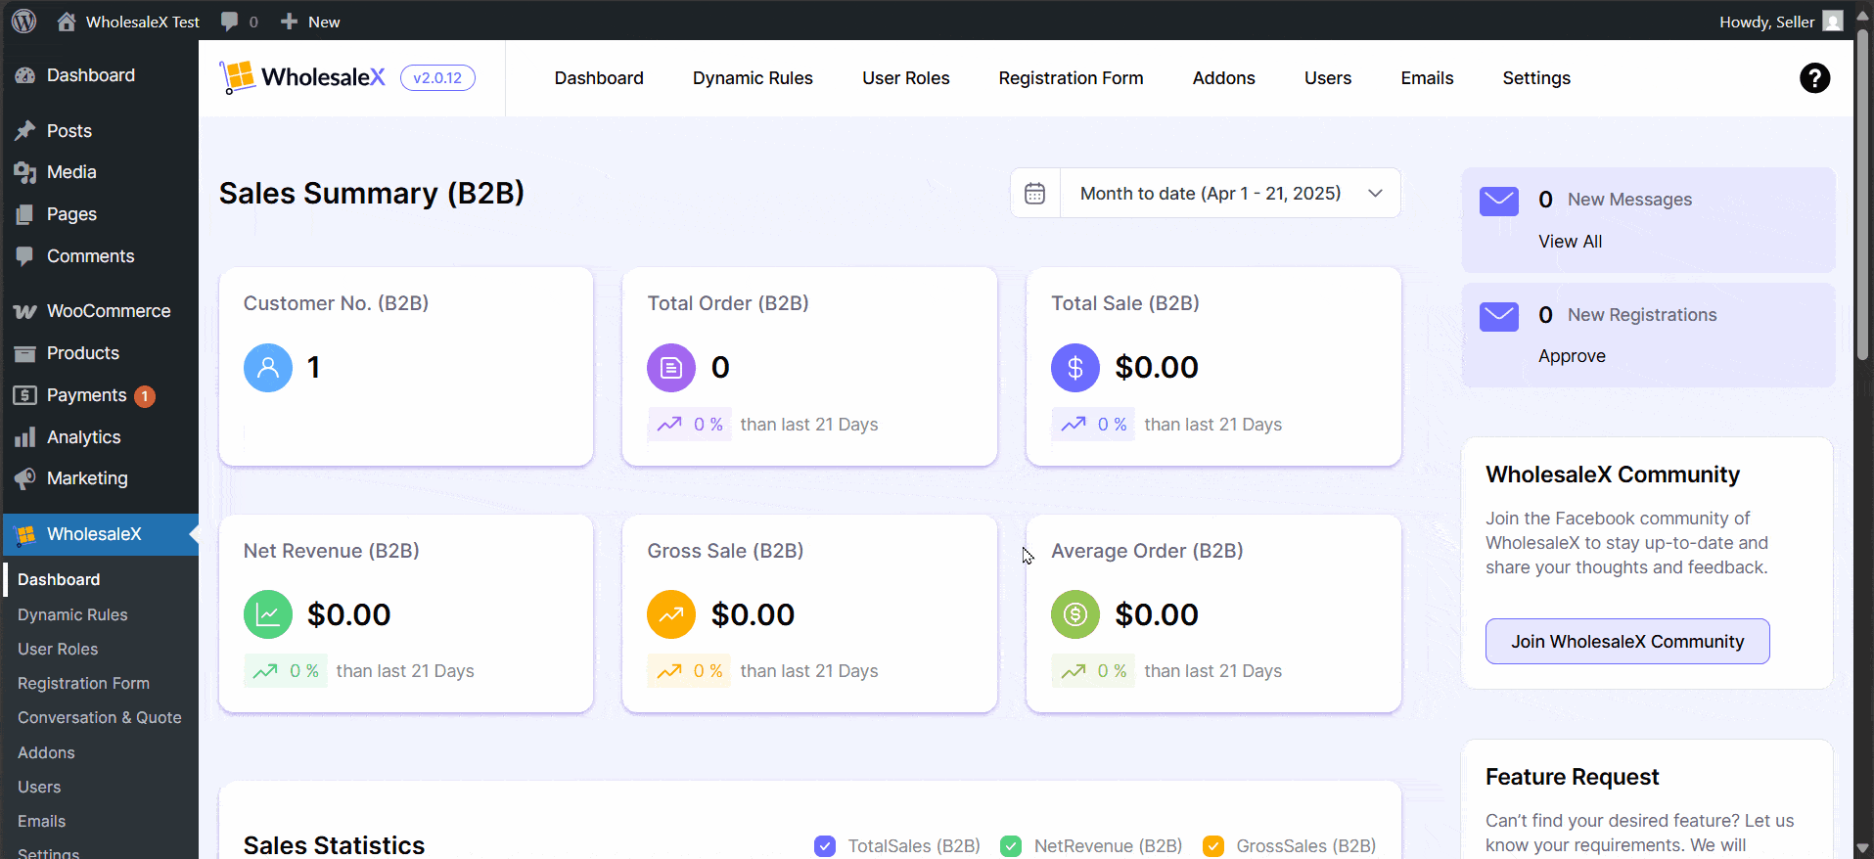Click the New plus icon in admin bar
1874x859 pixels.
pos(289,22)
